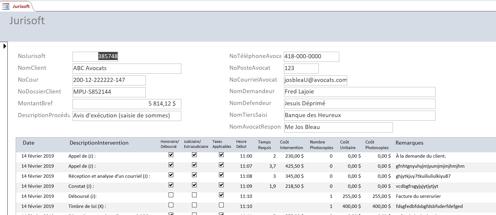
Task: Click the NomTiersSaisi field Banque des Heureux
Action: [x=360, y=115]
